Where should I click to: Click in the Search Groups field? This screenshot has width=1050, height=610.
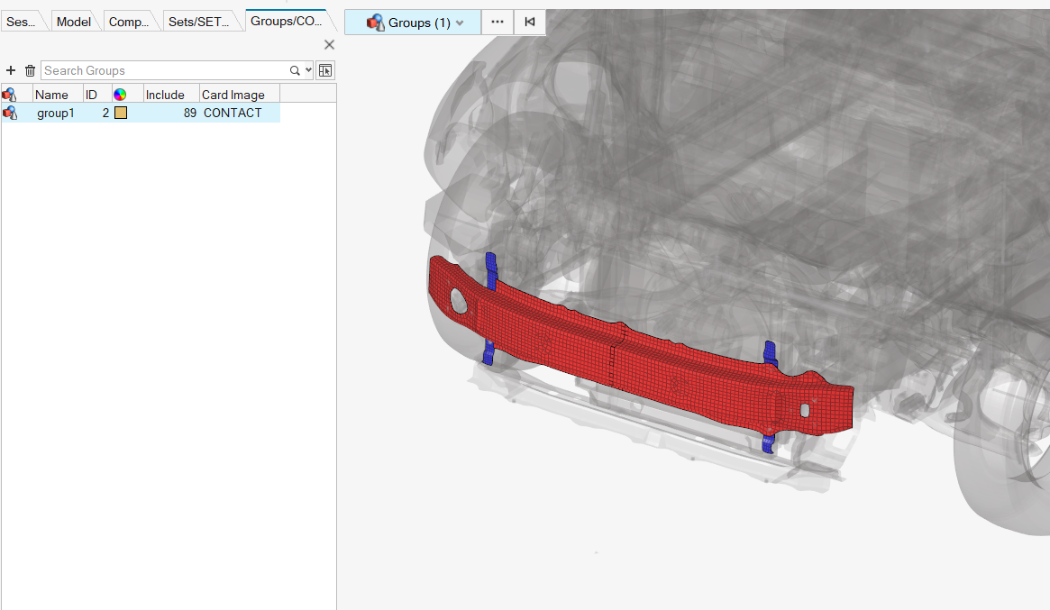(x=162, y=70)
